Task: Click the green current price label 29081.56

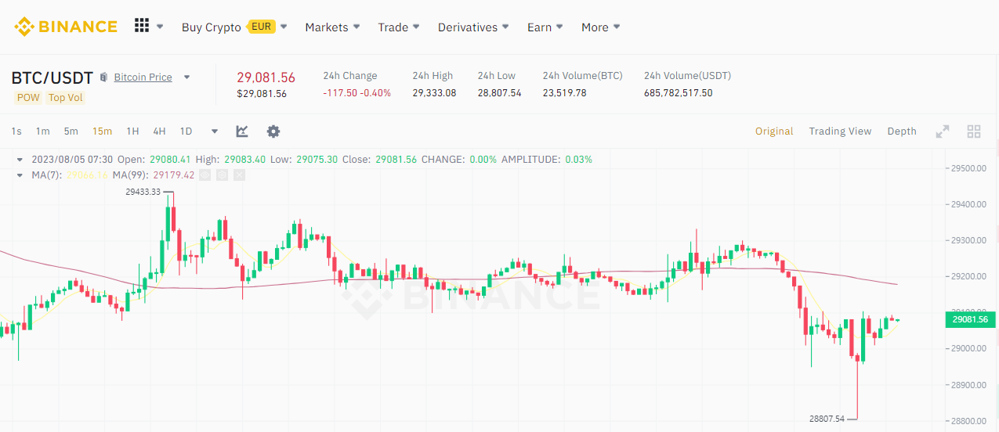Action: point(970,319)
